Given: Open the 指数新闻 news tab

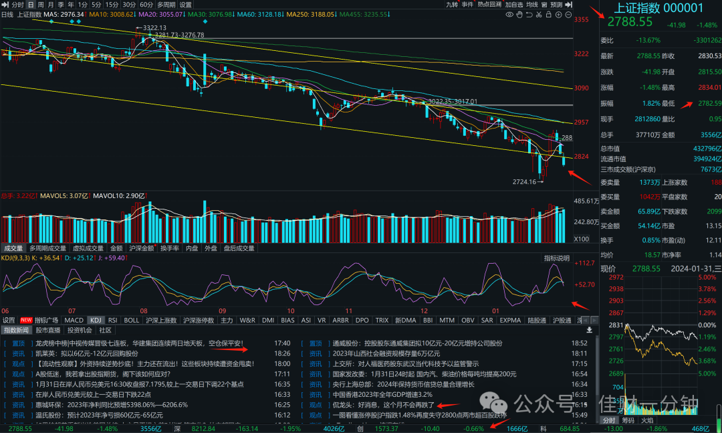Looking at the screenshot, I should click(15, 330).
